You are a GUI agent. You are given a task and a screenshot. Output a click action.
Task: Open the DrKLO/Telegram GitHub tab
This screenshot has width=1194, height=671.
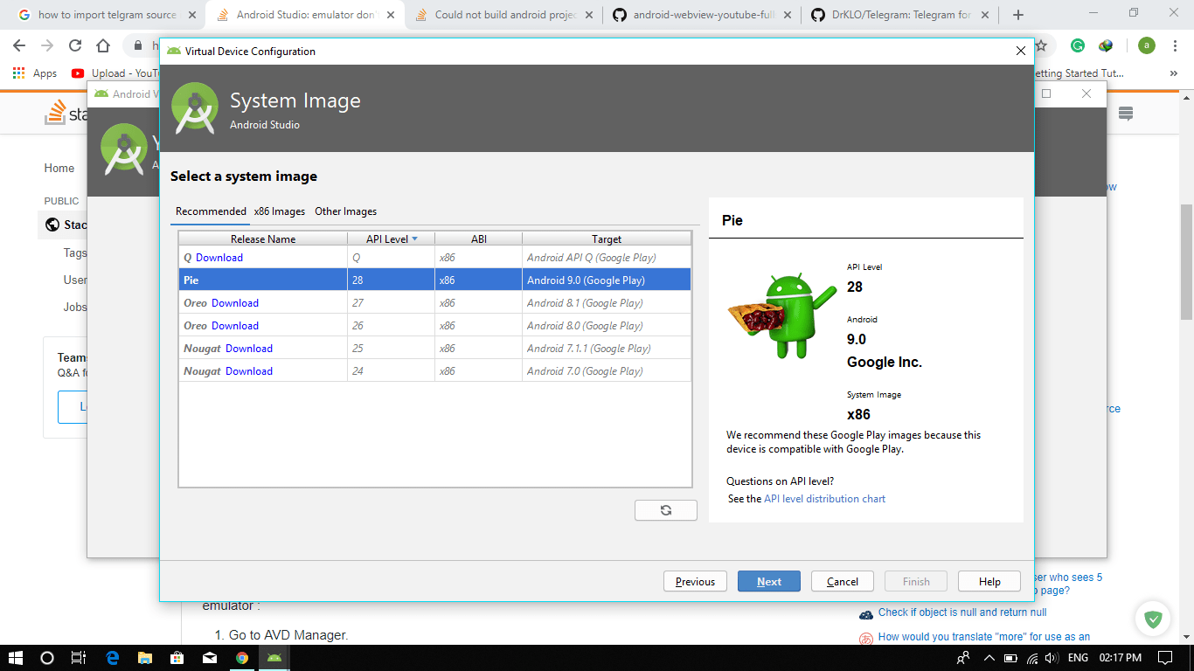(x=899, y=15)
